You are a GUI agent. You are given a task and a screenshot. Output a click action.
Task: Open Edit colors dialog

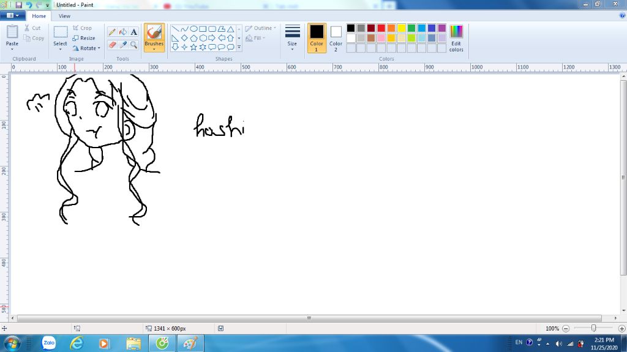pos(456,38)
